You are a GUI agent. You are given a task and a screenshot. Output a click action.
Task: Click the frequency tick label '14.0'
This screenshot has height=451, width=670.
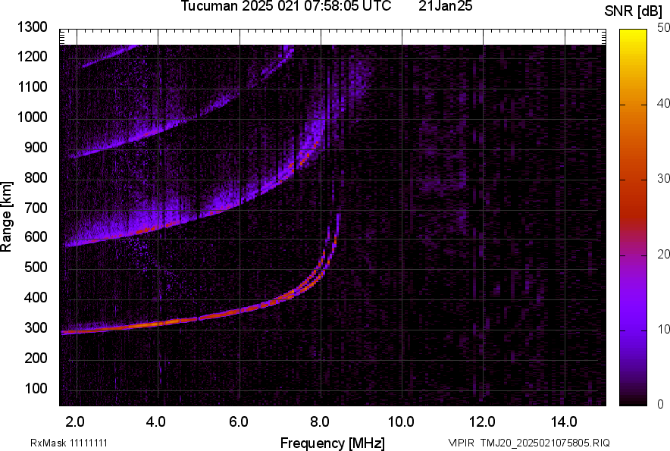point(564,422)
